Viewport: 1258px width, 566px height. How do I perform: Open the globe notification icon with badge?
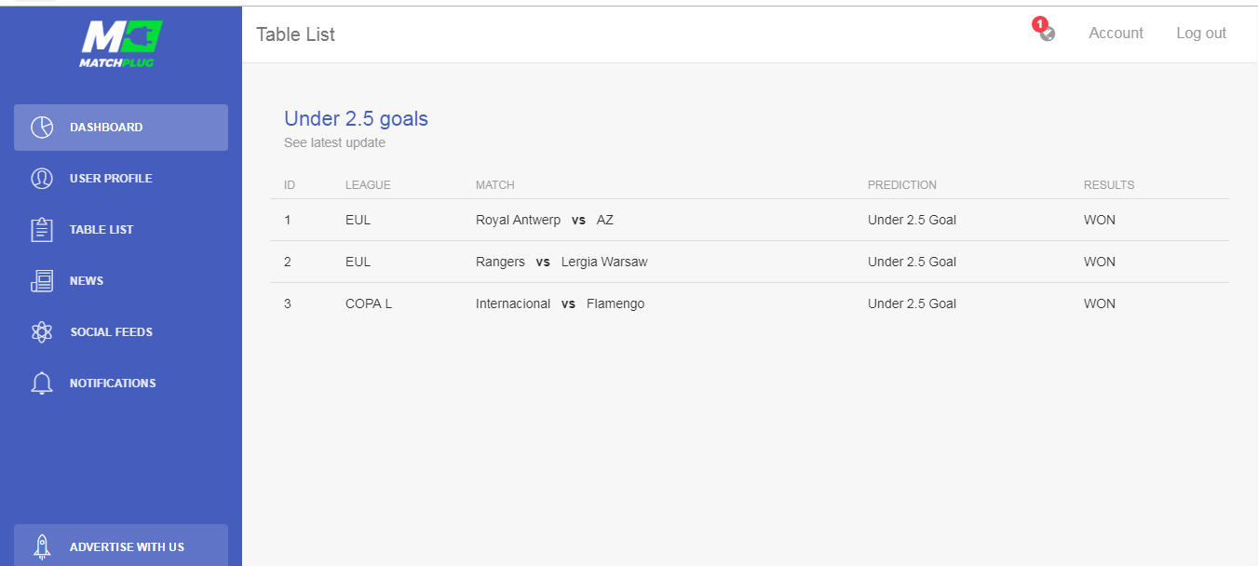click(x=1048, y=34)
